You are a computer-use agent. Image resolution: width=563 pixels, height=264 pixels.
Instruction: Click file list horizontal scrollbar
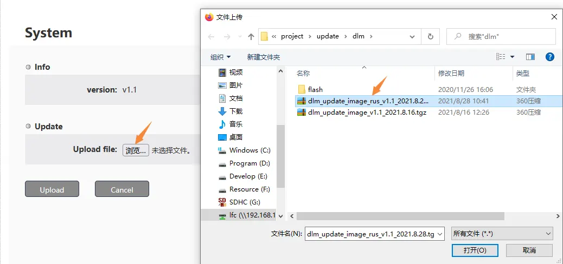click(401, 216)
